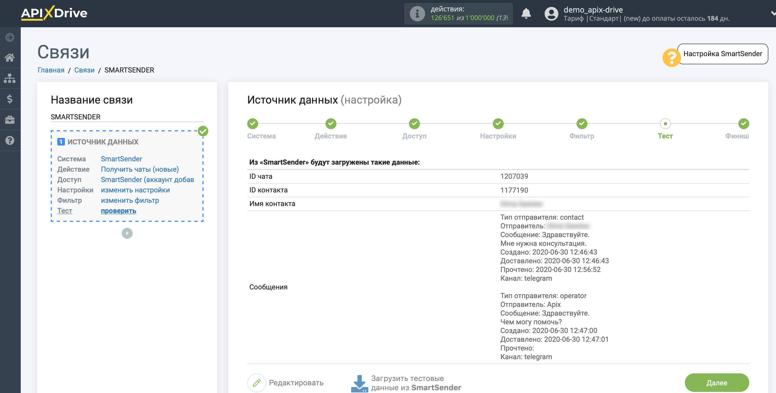Click the ApiX-Drive logo
This screenshot has height=393, width=776.
[54, 13]
